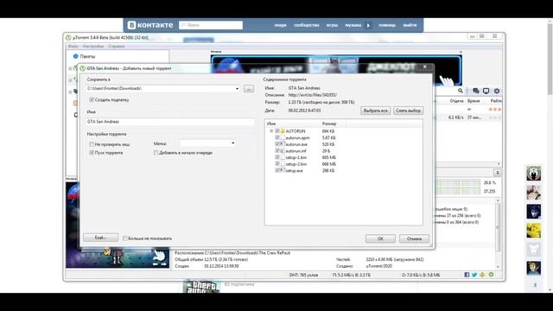The width and height of the screenshot is (553, 311).
Task: Open the сообщества link in VK header
Action: click(x=306, y=25)
